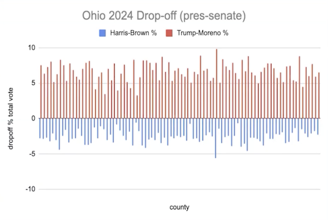
Task: Click the first red bar at left edge
Action: pos(41,92)
